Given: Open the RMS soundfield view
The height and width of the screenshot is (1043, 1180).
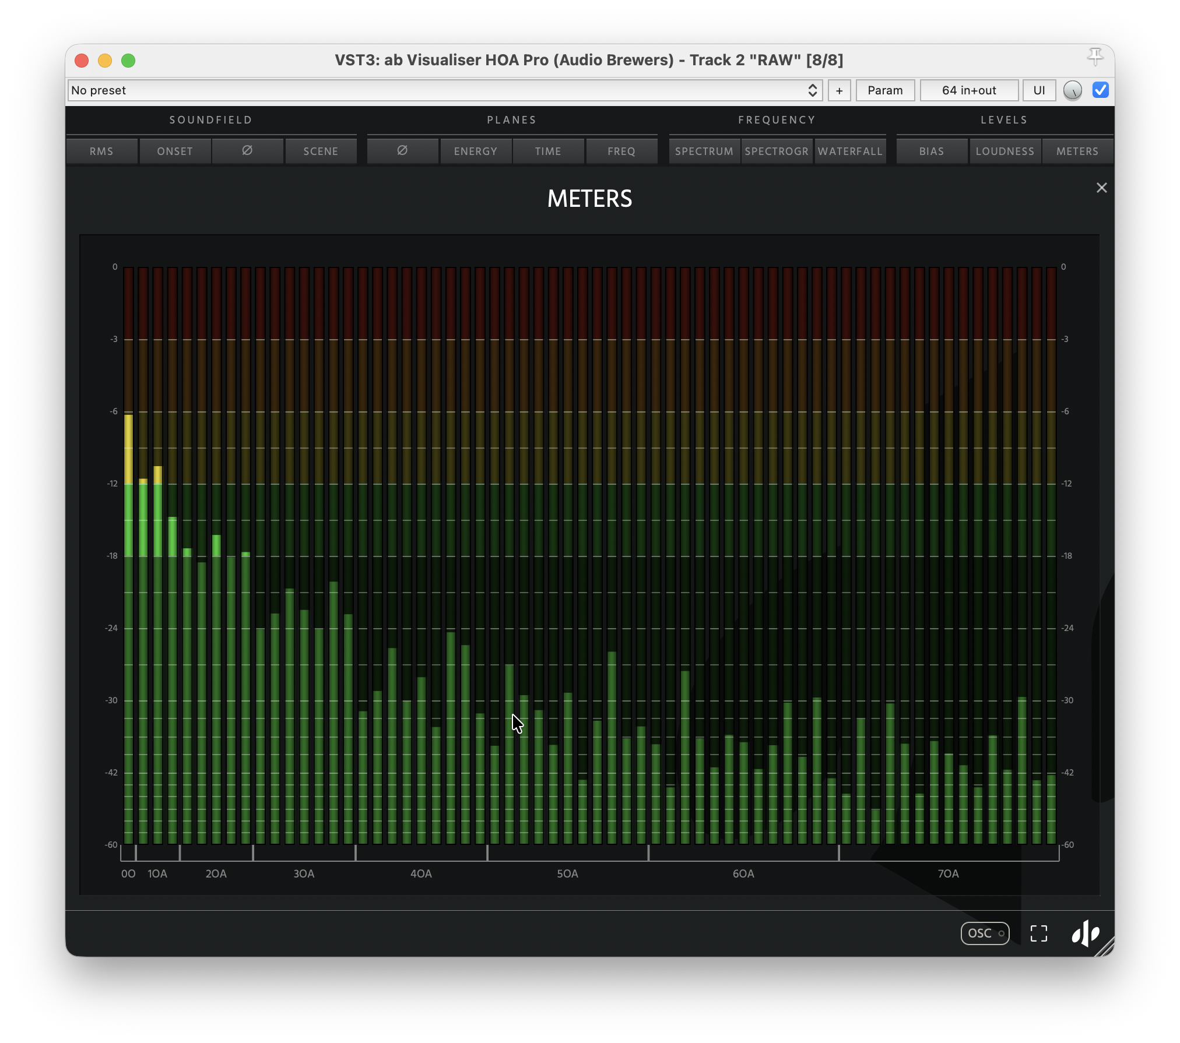Looking at the screenshot, I should click(101, 151).
